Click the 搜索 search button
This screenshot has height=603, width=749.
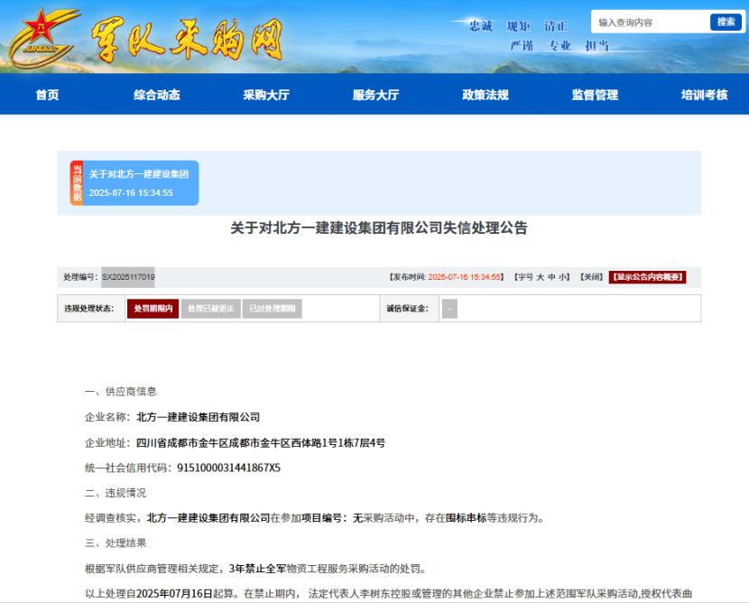click(726, 22)
